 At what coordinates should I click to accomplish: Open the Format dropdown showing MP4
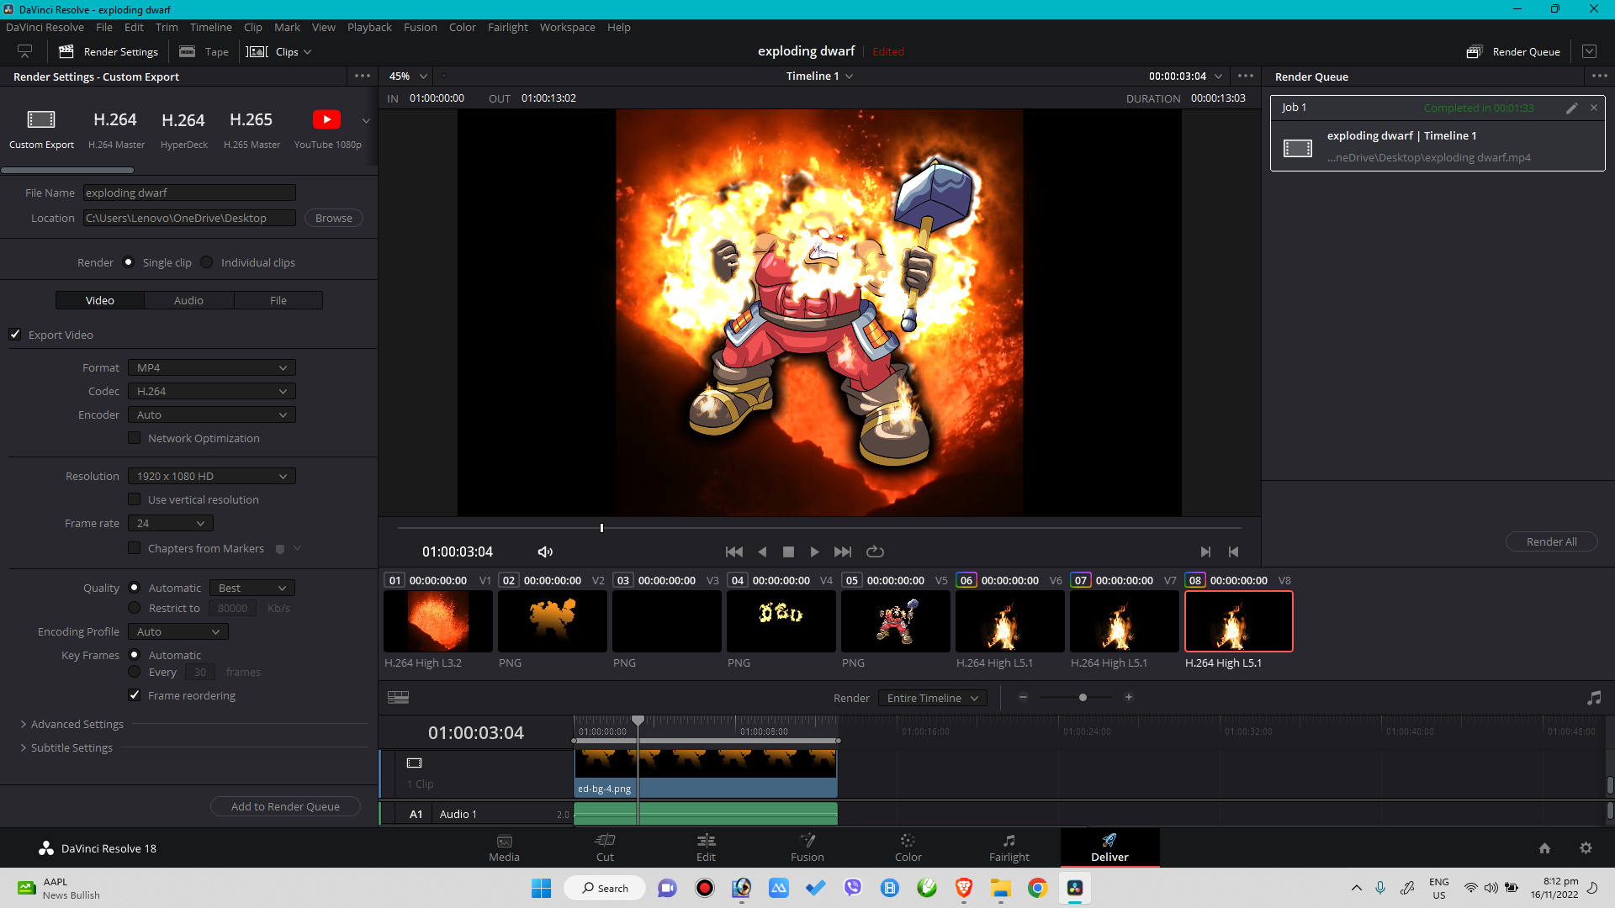[212, 367]
